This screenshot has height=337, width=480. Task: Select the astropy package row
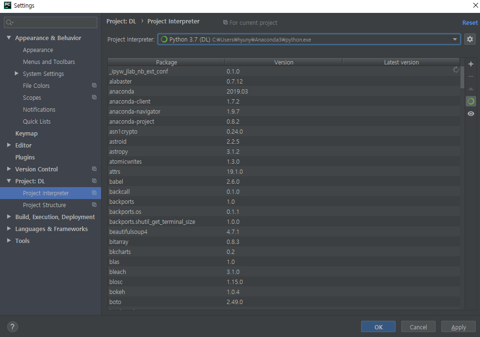[284, 152]
